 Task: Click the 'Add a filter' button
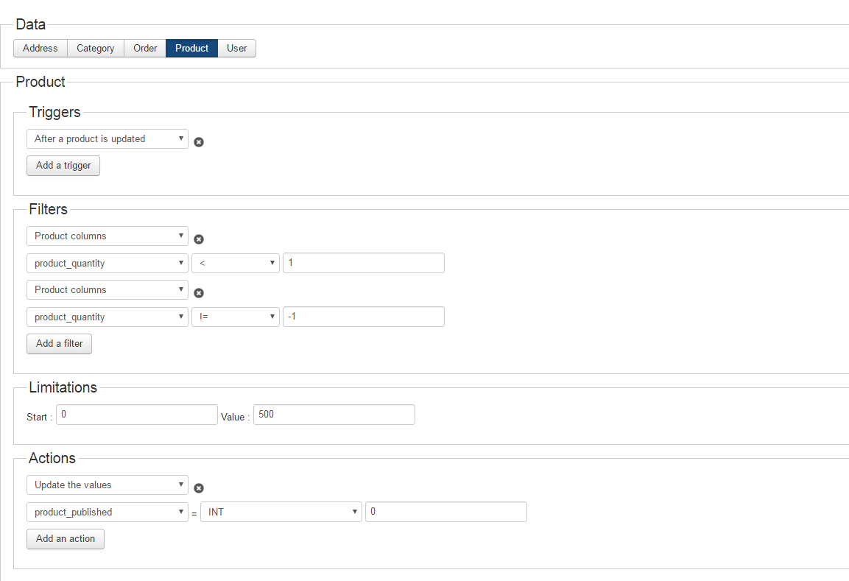pos(60,344)
